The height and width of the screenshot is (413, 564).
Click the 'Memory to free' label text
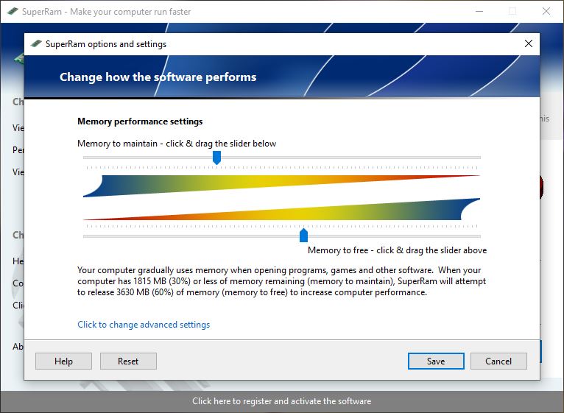click(x=397, y=250)
